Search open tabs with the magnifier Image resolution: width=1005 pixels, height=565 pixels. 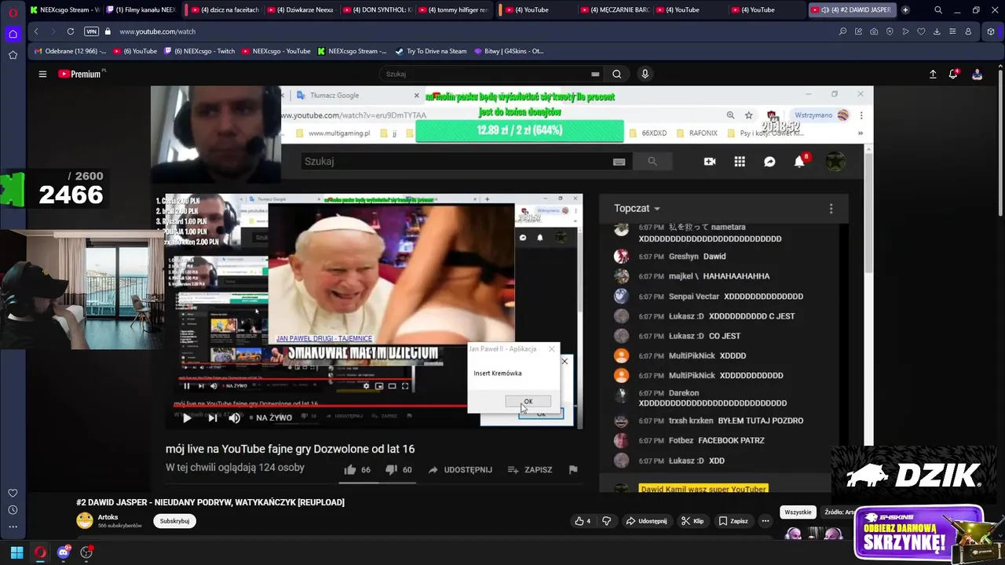938,10
